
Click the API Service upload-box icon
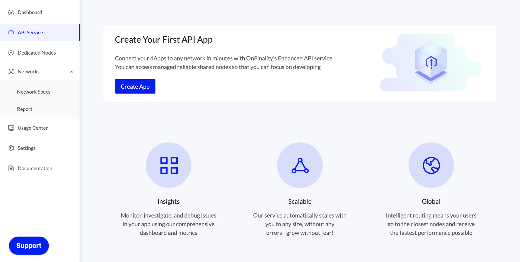pyautogui.click(x=11, y=32)
